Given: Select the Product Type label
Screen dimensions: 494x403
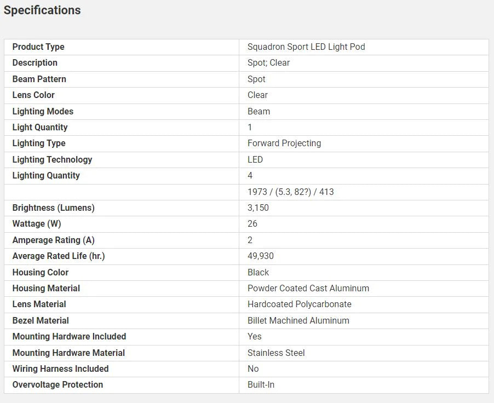Looking at the screenshot, I should pyautogui.click(x=38, y=47).
